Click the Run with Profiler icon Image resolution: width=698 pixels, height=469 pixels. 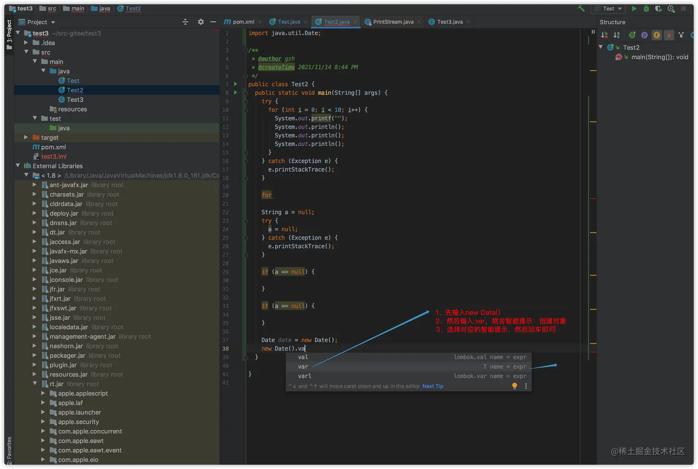click(x=671, y=8)
